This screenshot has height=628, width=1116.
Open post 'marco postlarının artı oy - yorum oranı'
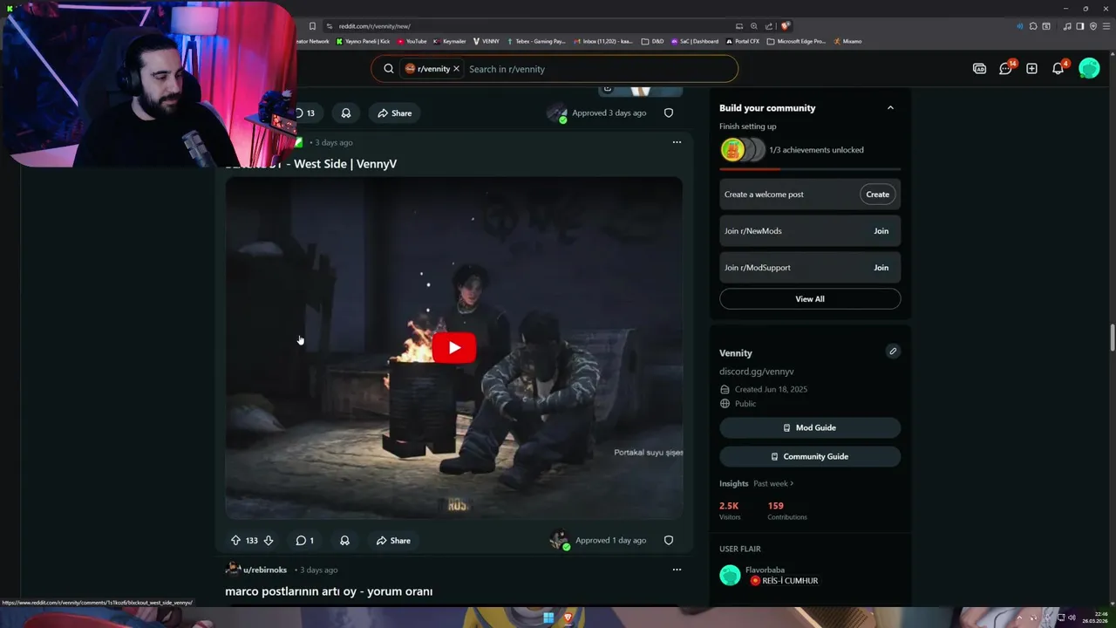329,591
